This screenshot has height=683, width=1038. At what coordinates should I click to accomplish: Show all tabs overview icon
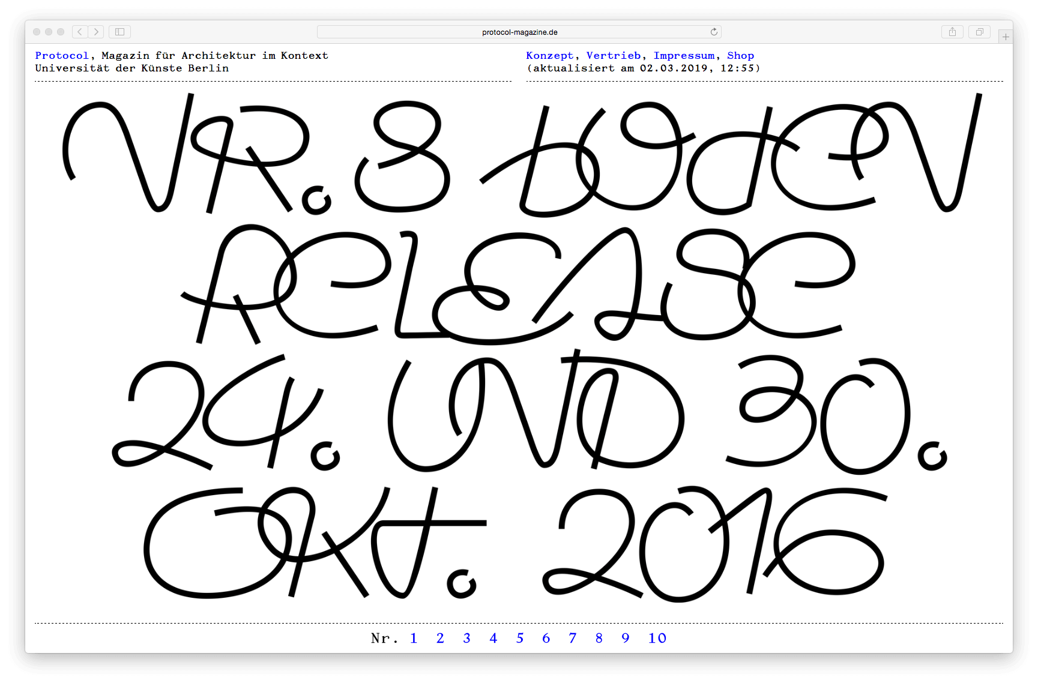(979, 32)
